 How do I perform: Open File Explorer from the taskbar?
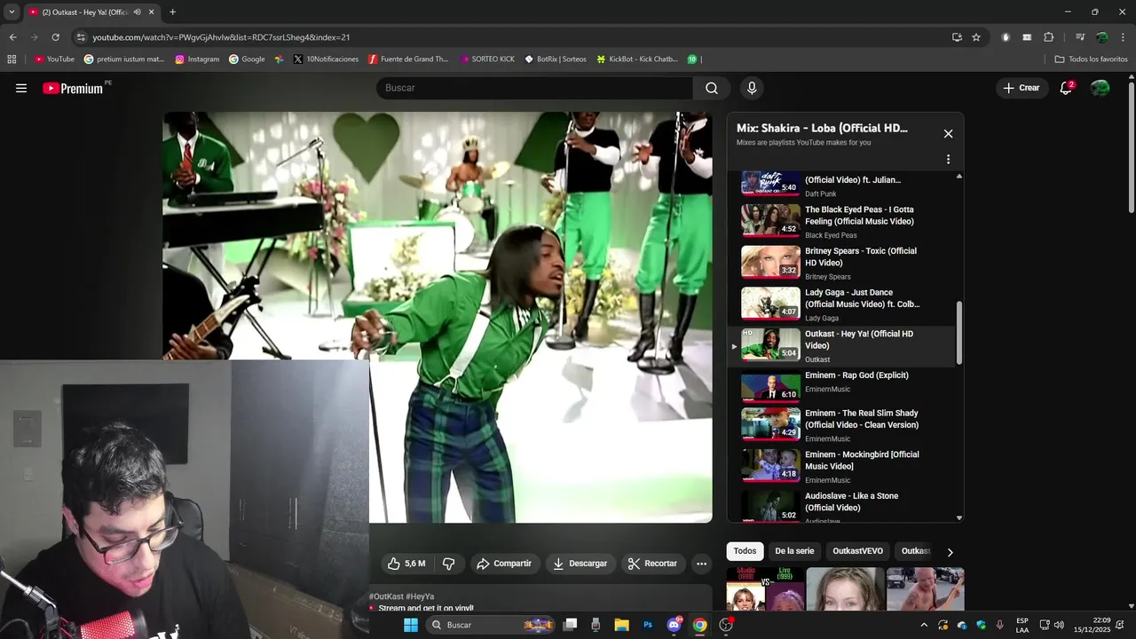621,625
